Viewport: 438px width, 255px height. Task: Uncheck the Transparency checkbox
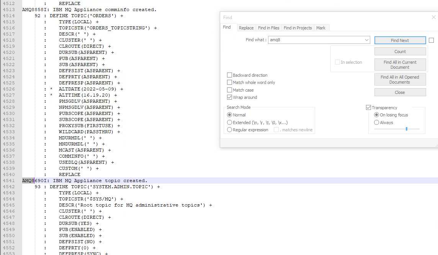(368, 107)
